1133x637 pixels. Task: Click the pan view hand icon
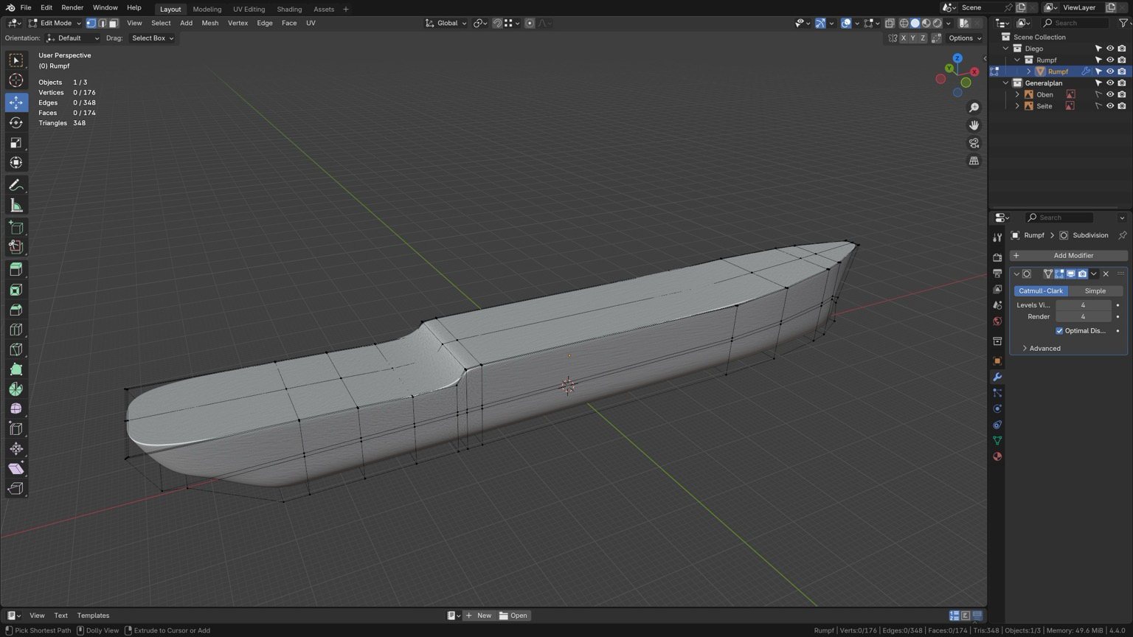click(x=974, y=125)
